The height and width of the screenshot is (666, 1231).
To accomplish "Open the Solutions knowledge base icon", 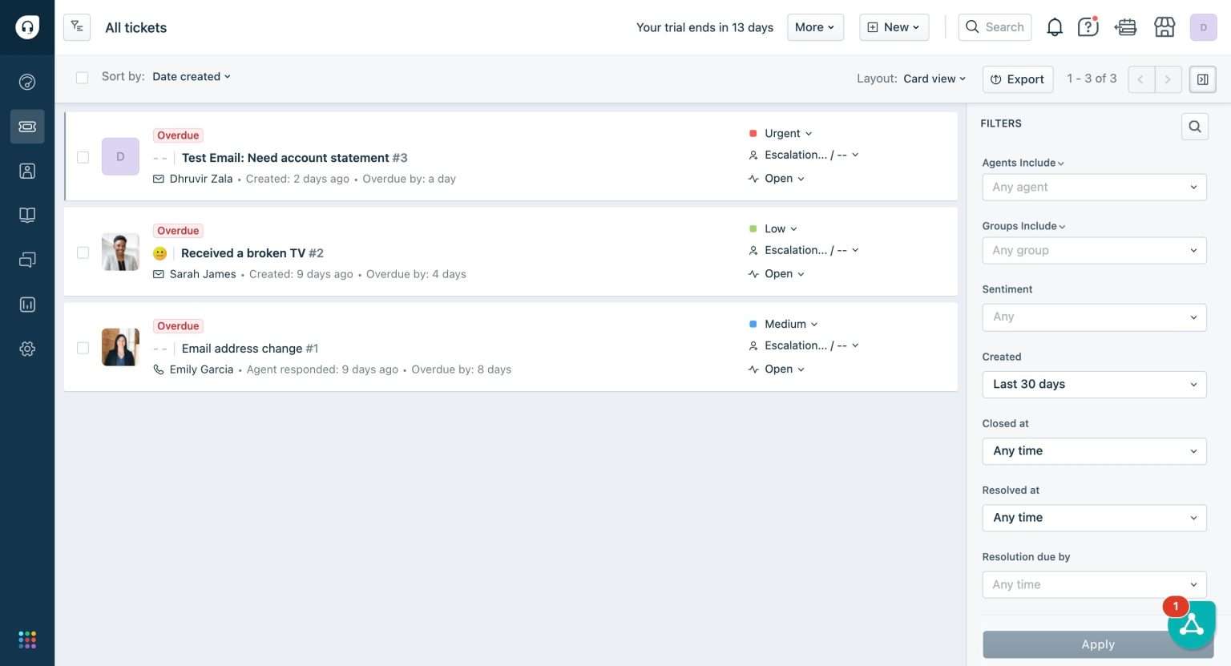I will coord(27,215).
